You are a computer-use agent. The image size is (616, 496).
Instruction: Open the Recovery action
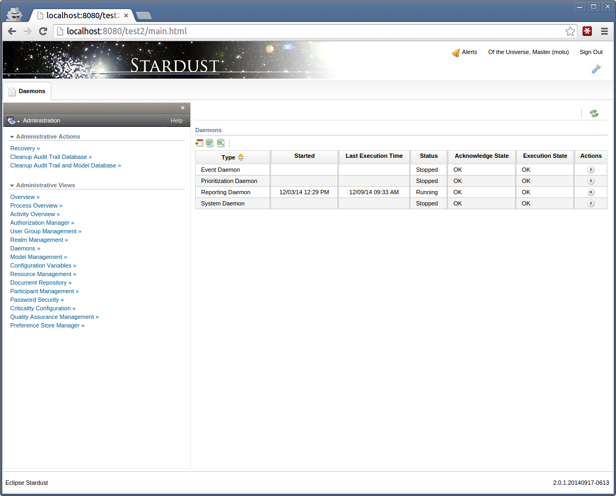pos(25,149)
